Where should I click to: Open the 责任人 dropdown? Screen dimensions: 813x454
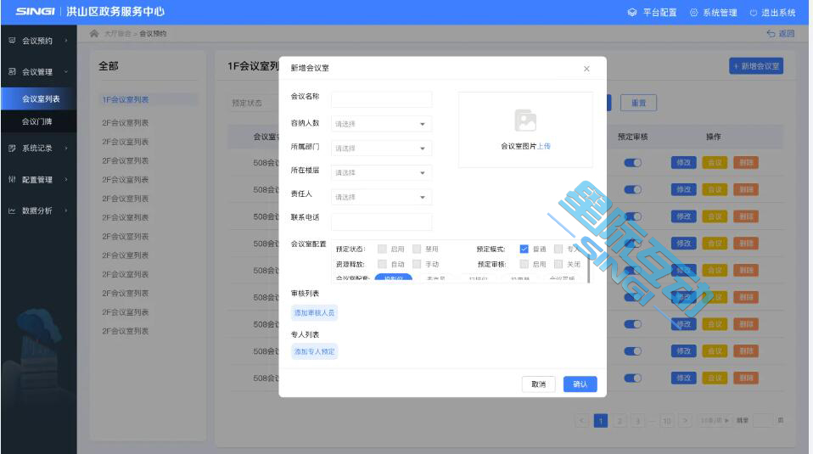pyautogui.click(x=381, y=197)
